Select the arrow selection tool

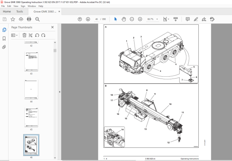[116, 19]
